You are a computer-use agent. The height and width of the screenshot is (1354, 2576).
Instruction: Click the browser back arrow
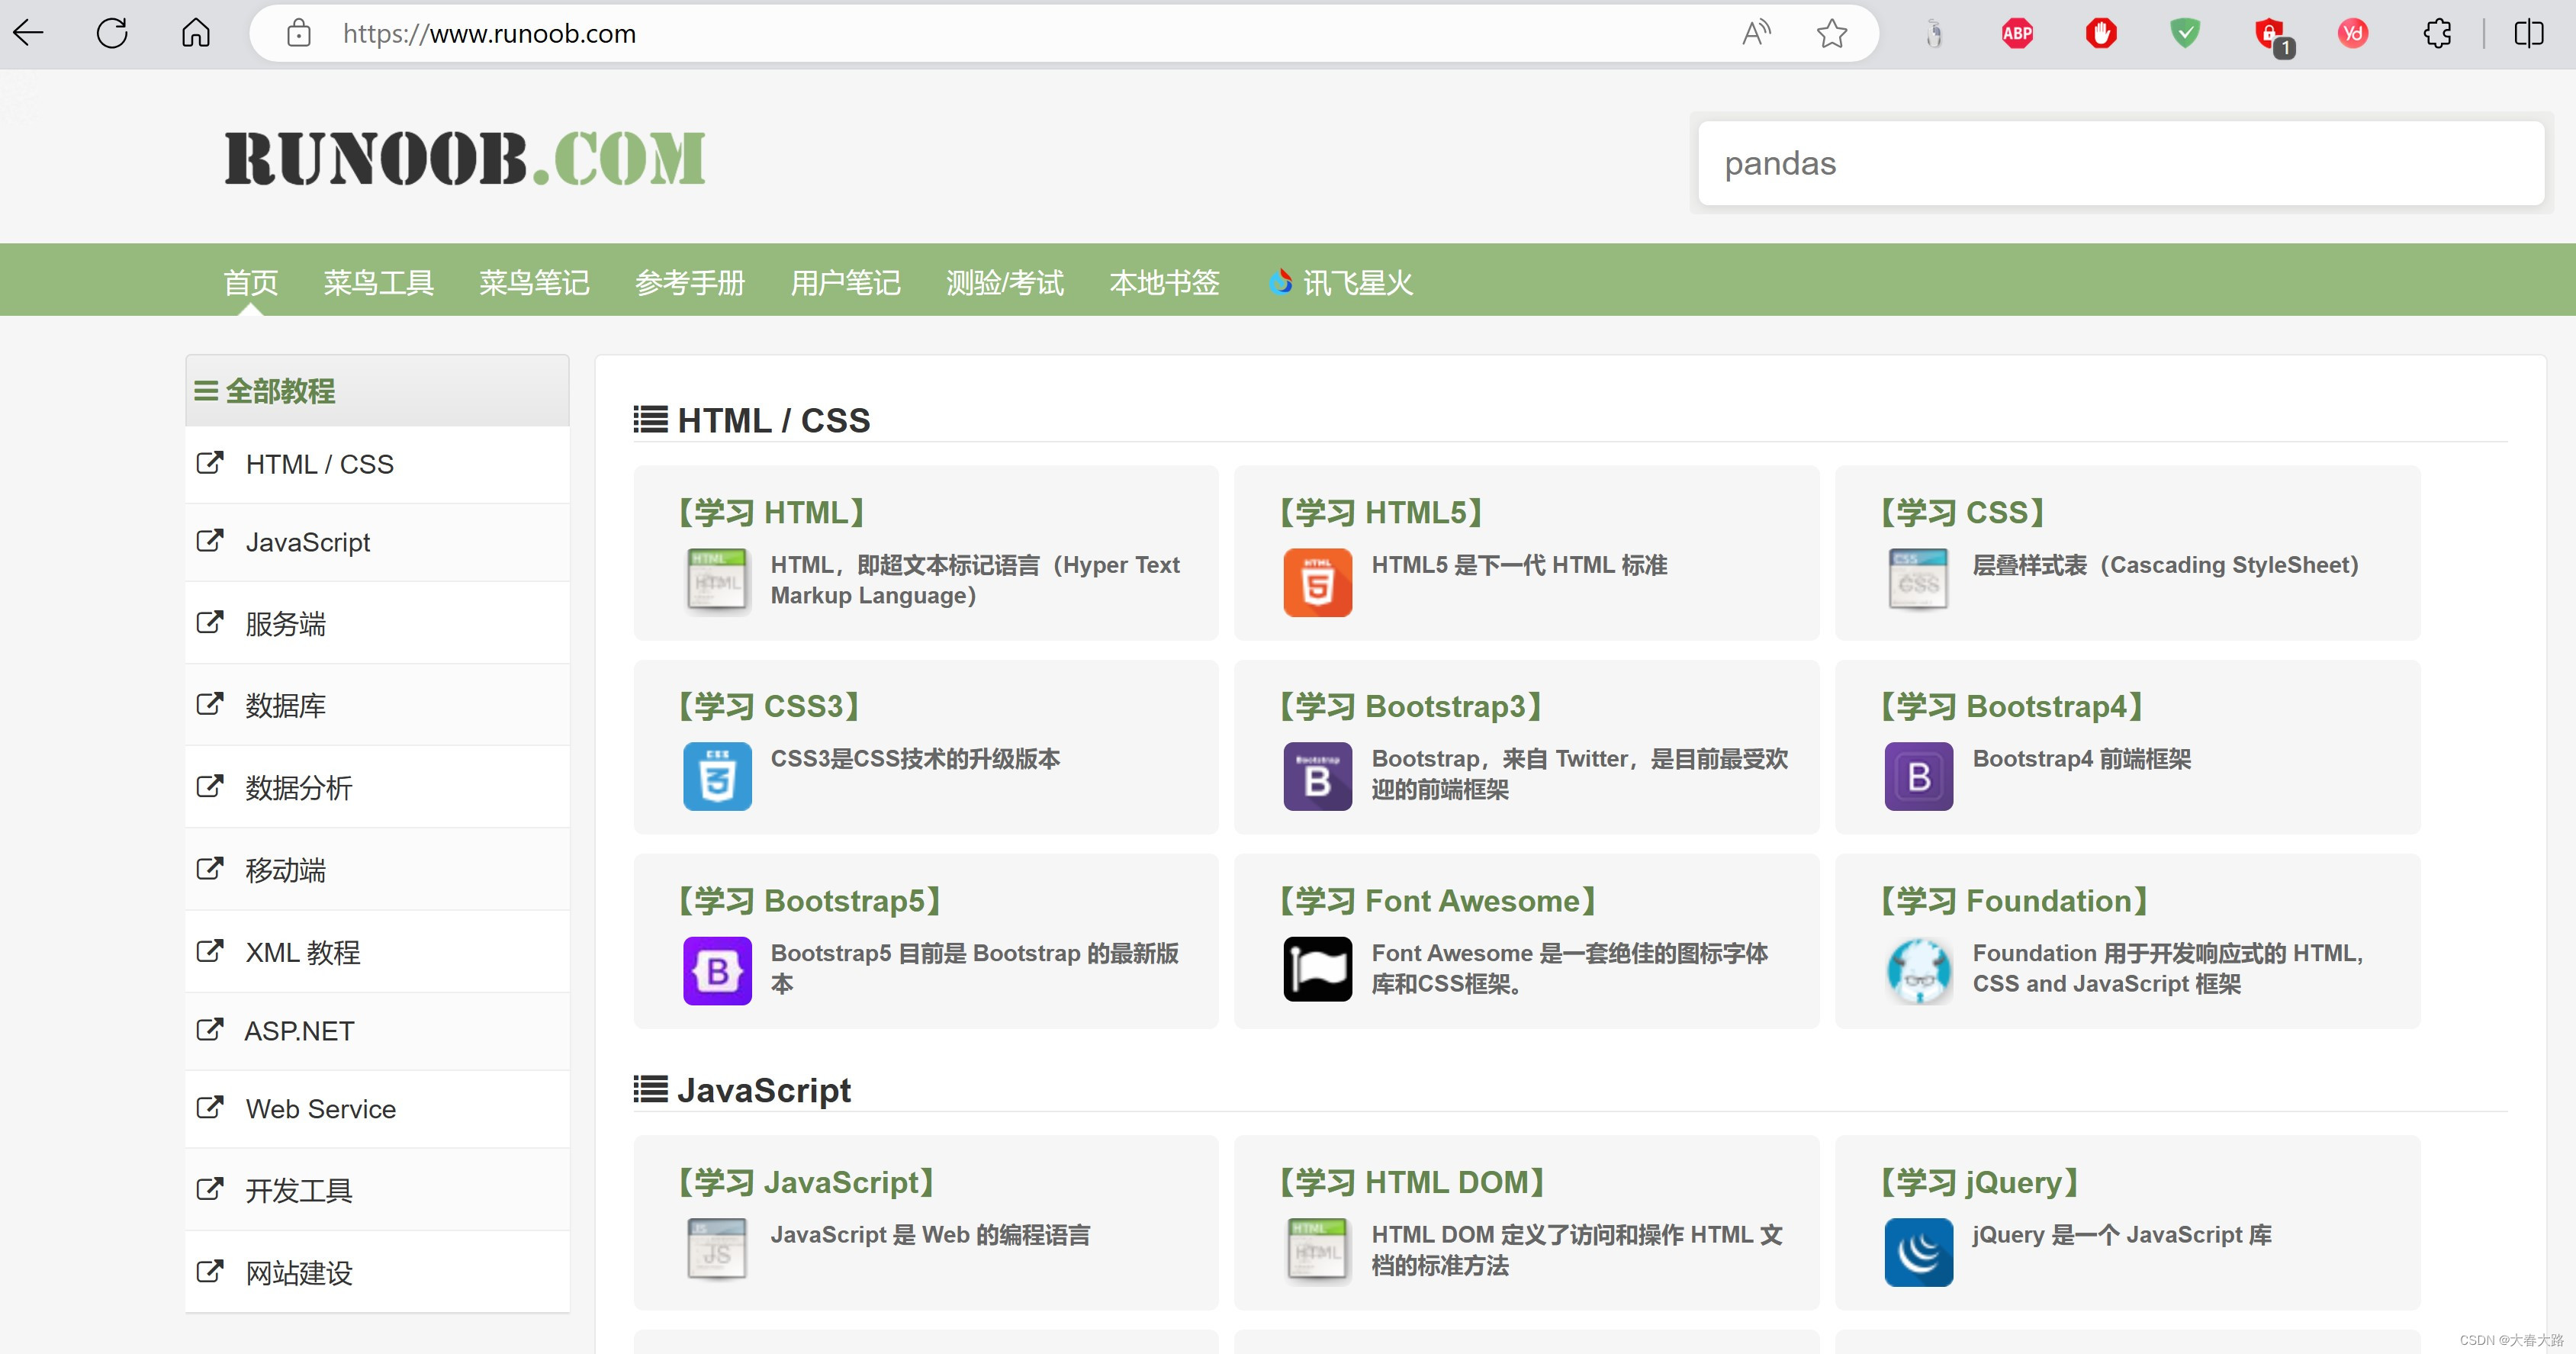point(28,33)
